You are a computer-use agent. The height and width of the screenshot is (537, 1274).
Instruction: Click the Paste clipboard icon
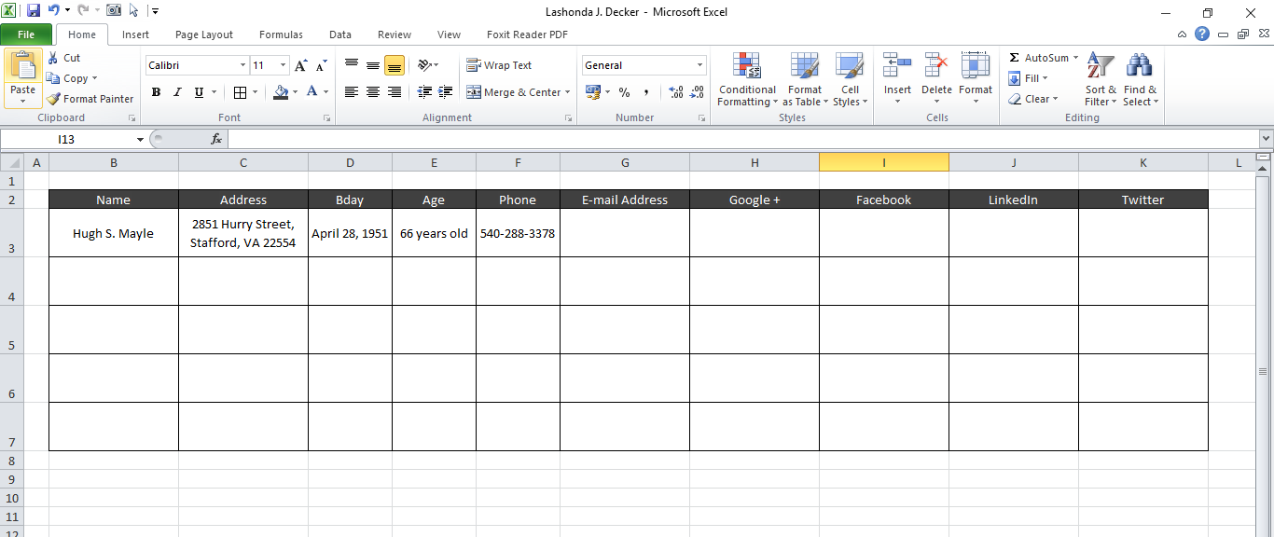(23, 67)
